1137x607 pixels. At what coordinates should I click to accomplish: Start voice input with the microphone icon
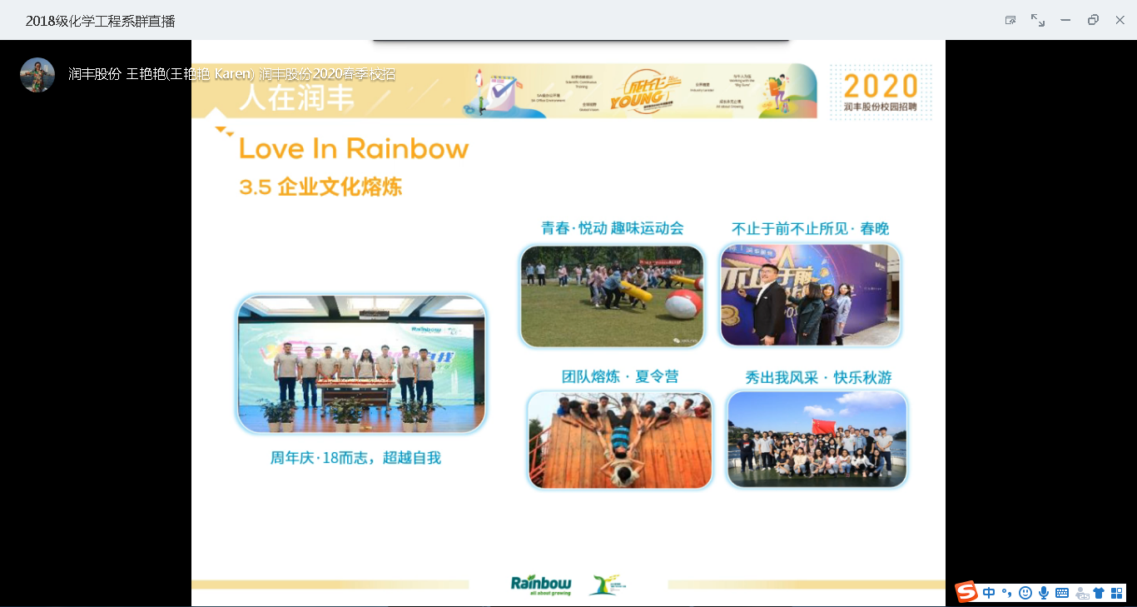1044,593
